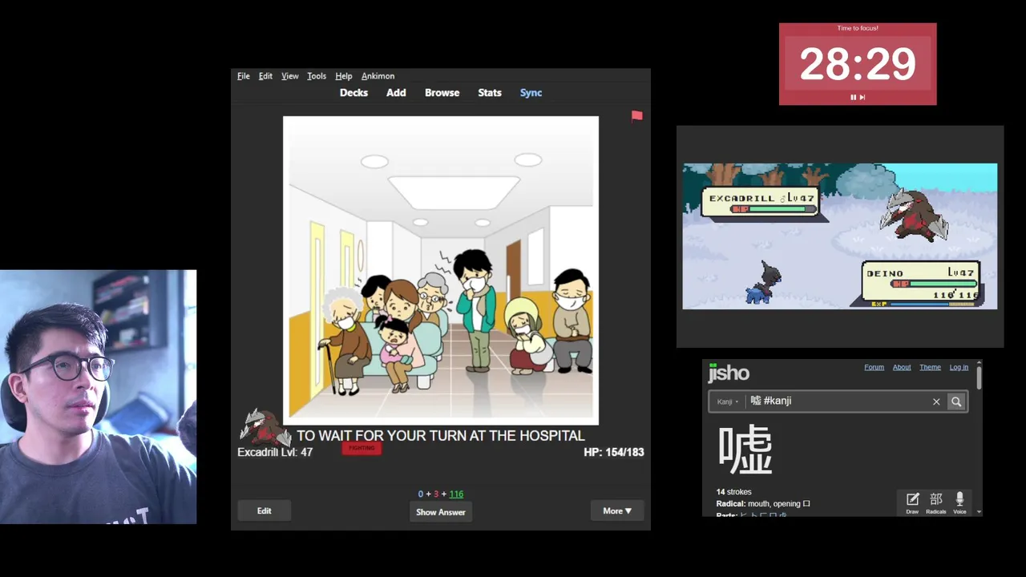Open the File menu in Anki
Screen dimensions: 1026x577
pos(244,76)
